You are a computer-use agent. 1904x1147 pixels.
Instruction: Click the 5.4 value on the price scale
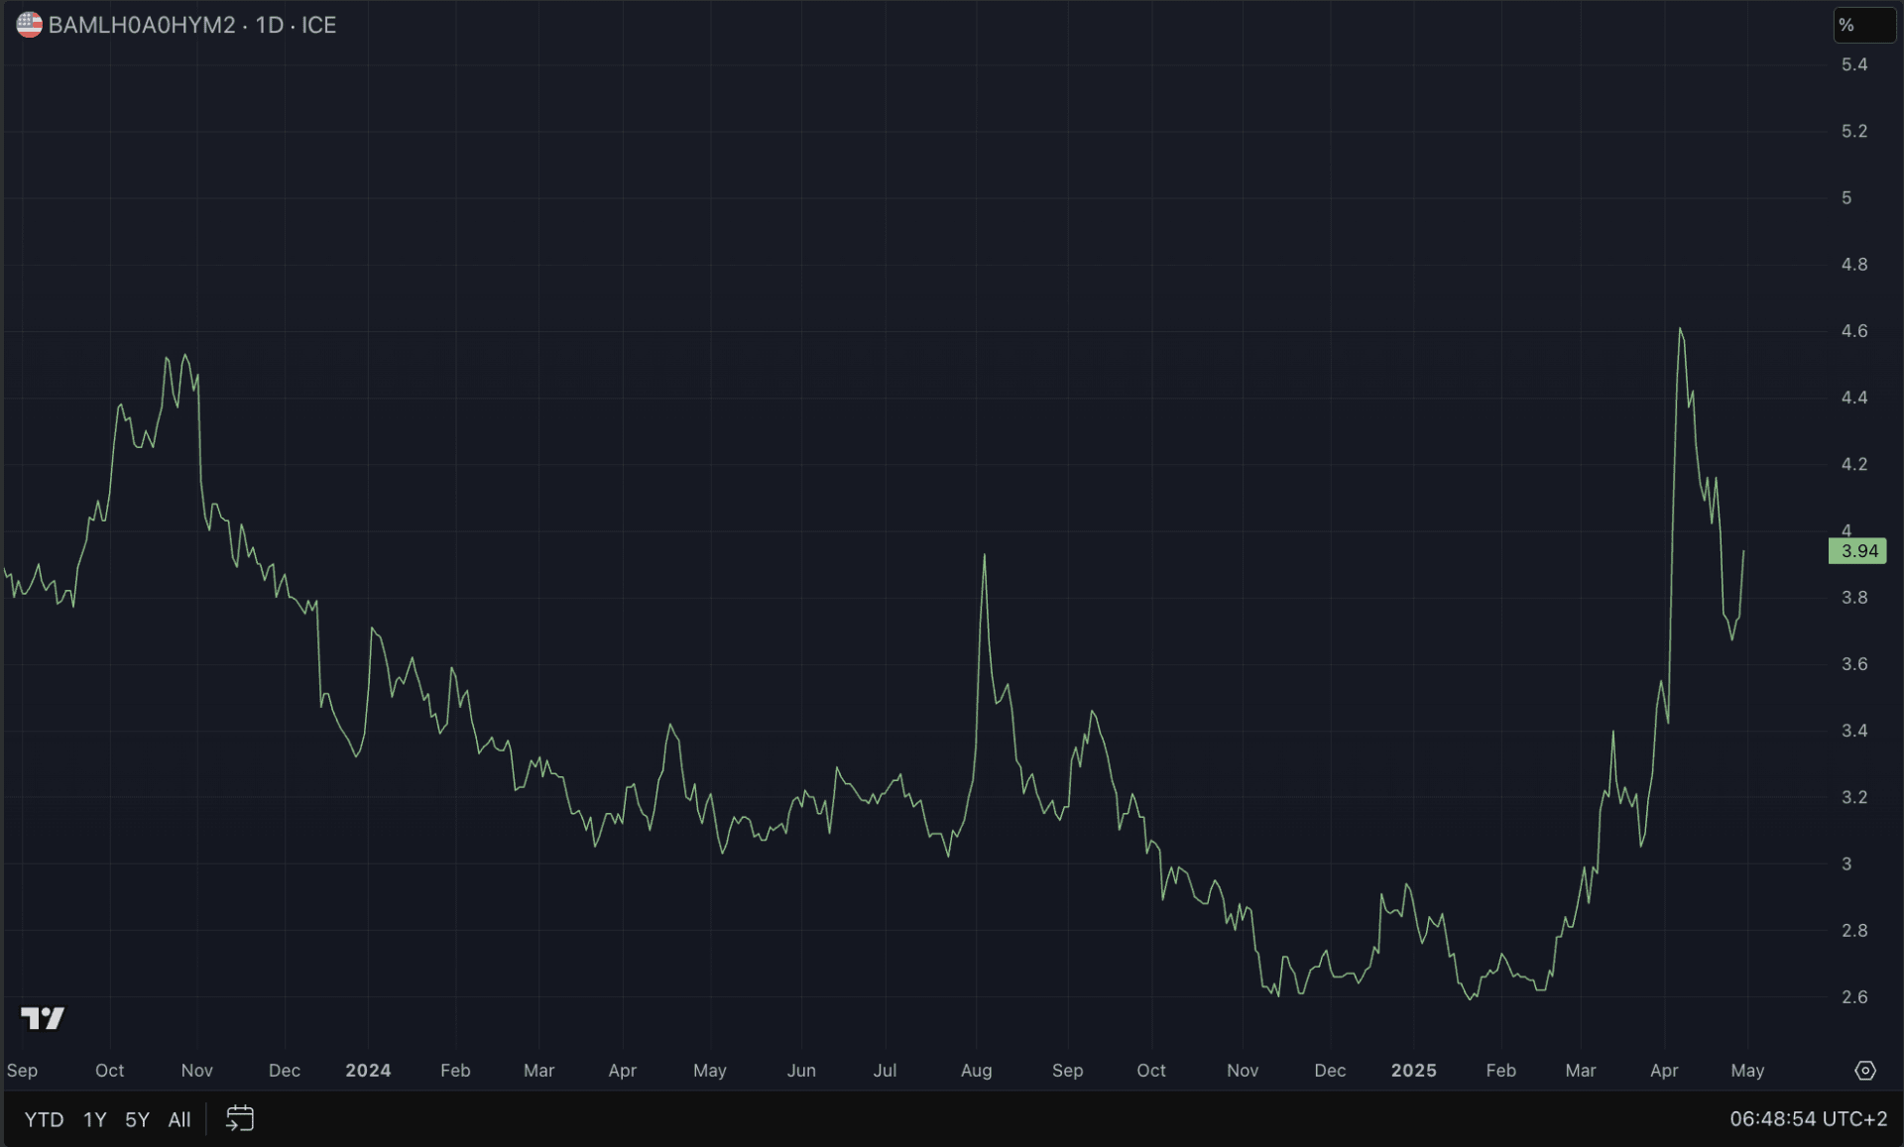click(1853, 64)
